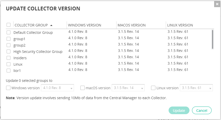The image size is (221, 120).
Task: Click the Update button
Action: [179, 110]
